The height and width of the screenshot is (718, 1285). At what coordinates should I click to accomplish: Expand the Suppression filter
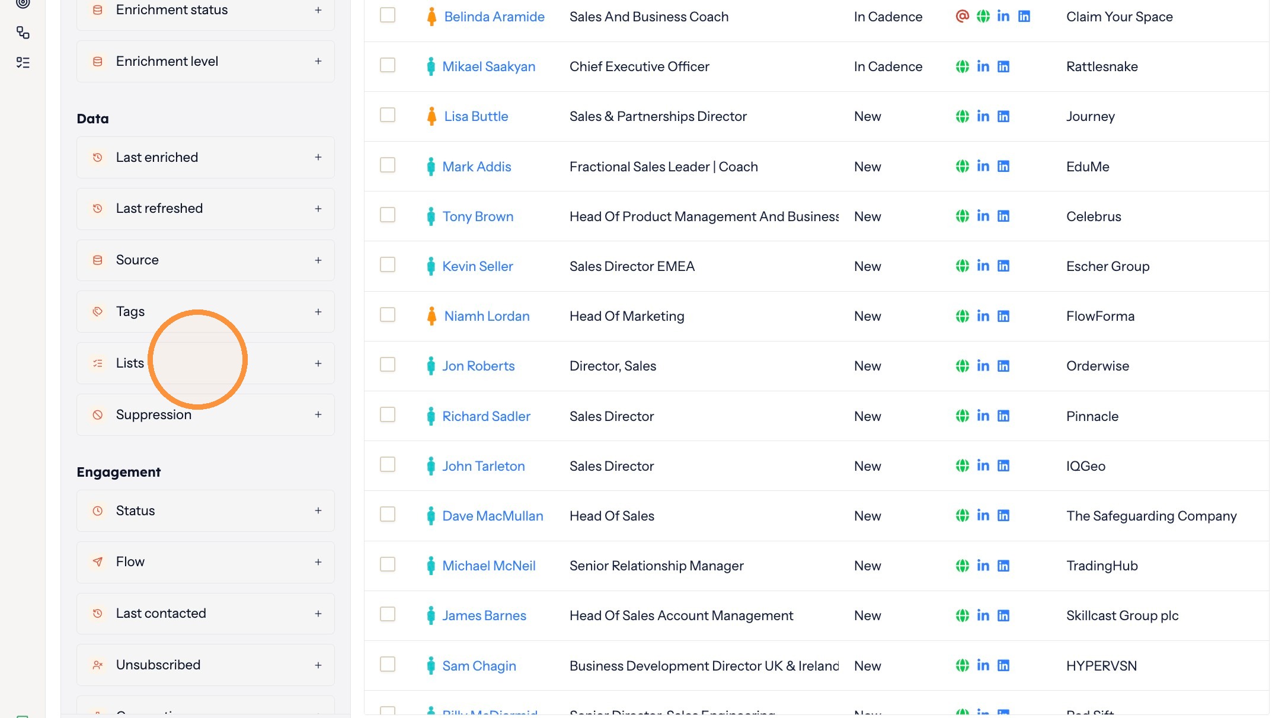(x=318, y=414)
